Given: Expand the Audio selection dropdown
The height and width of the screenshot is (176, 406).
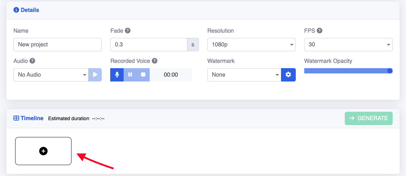Looking at the screenshot, I should pos(51,74).
